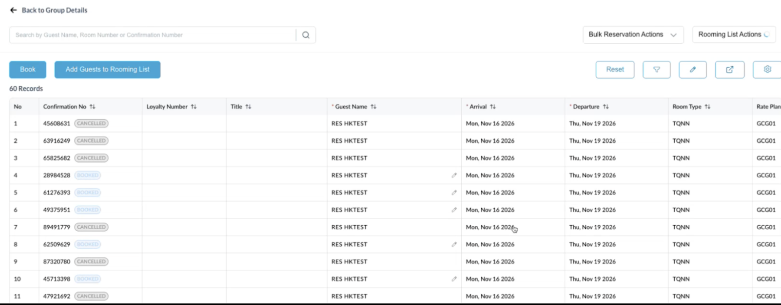Screen dimensions: 781x305
Task: Open the filter funnel icon button
Action: click(656, 70)
